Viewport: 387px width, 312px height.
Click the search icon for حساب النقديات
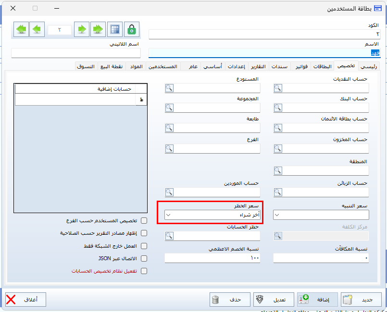(278, 88)
